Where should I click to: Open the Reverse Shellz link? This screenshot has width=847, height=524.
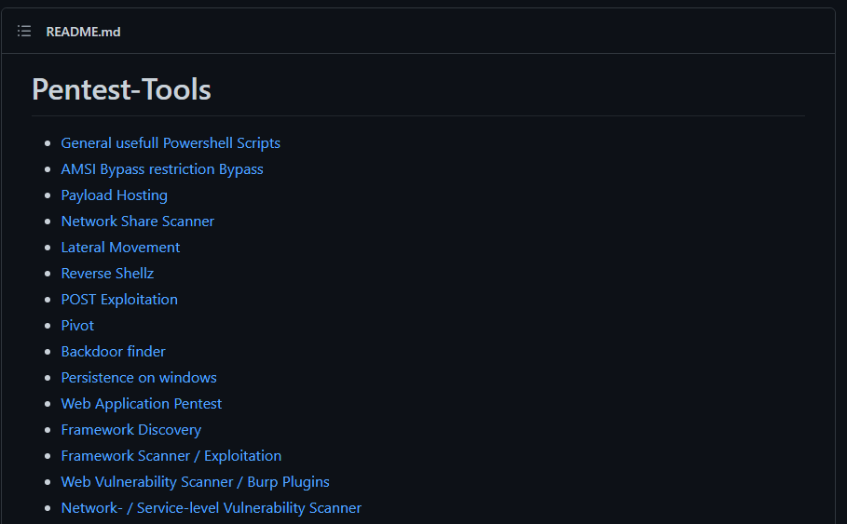(x=107, y=274)
